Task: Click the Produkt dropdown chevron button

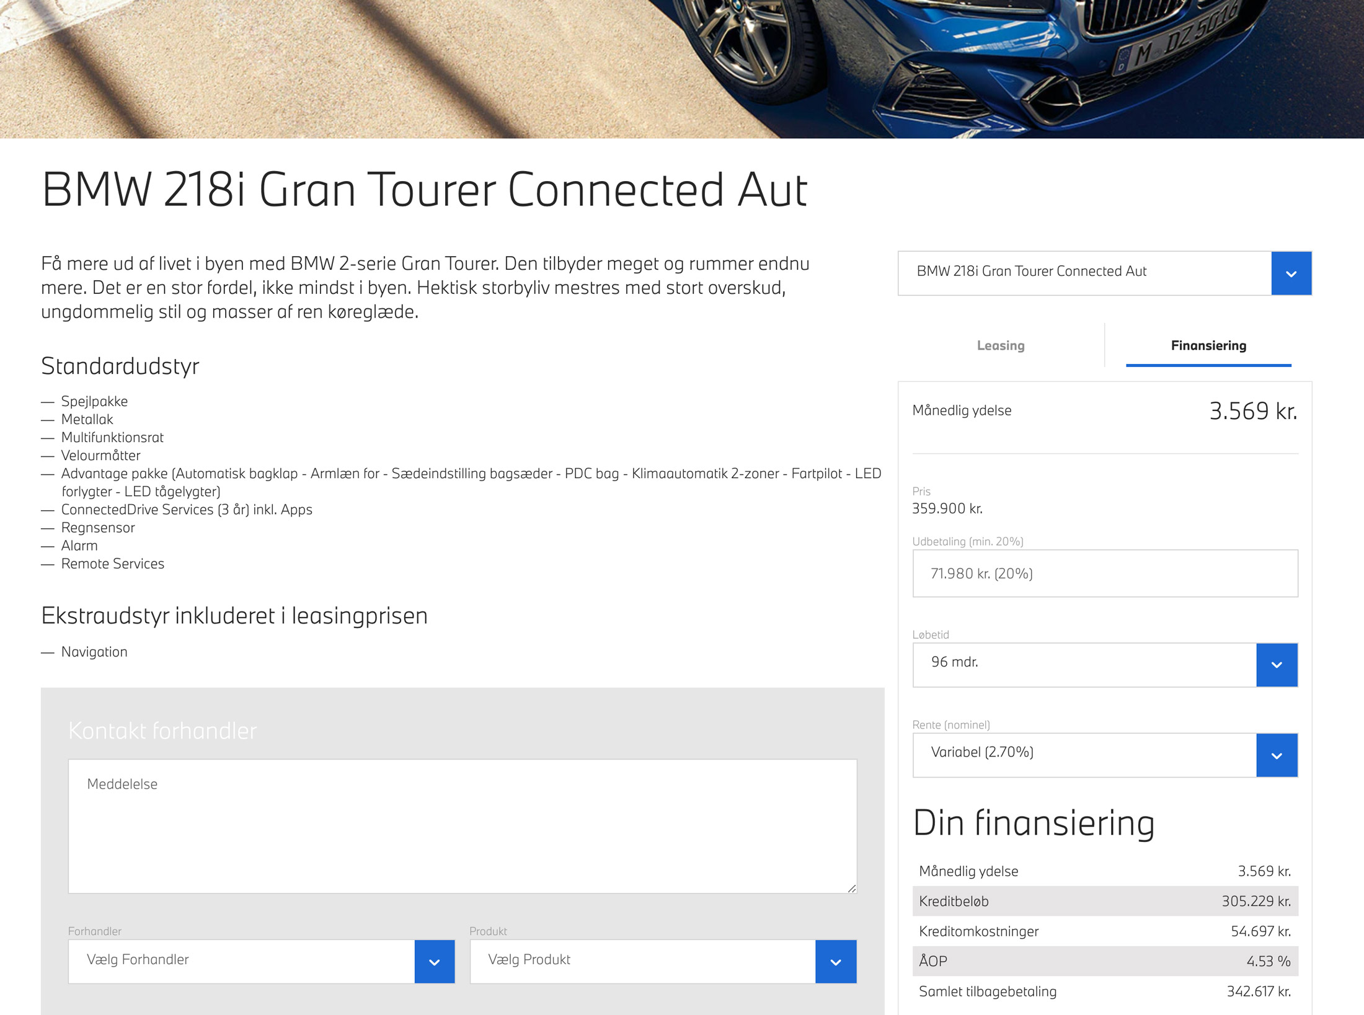Action: point(836,962)
